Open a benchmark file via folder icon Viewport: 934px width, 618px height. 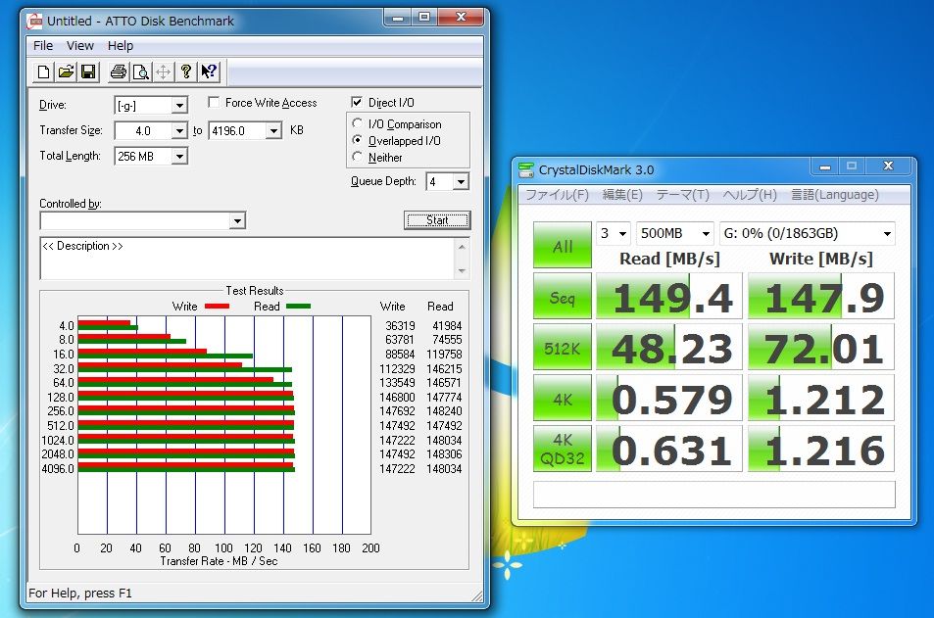point(66,72)
